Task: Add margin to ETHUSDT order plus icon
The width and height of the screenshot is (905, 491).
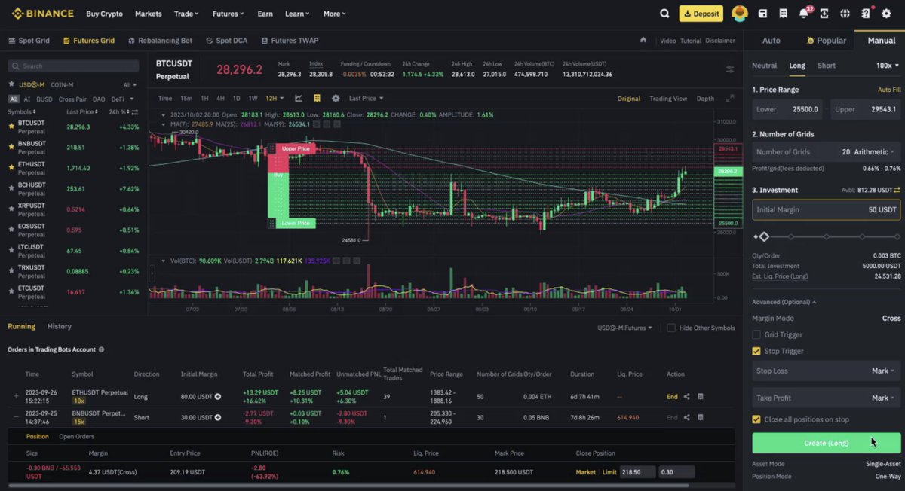Action: (x=218, y=396)
